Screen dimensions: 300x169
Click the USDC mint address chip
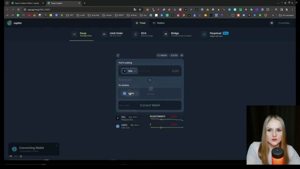point(135,125)
